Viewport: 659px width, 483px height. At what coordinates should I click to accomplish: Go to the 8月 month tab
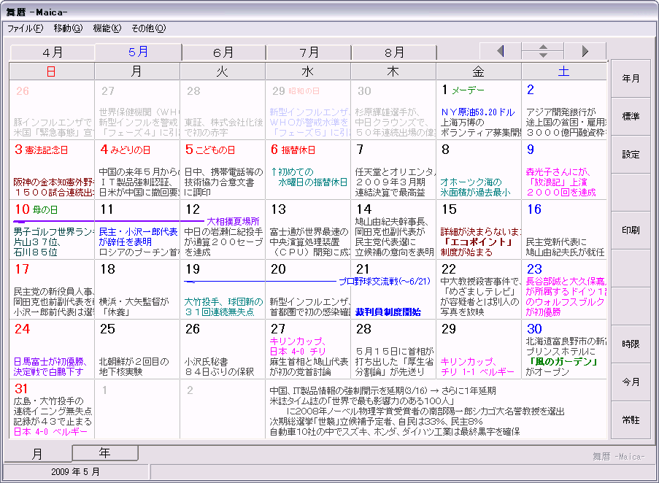pyautogui.click(x=394, y=53)
